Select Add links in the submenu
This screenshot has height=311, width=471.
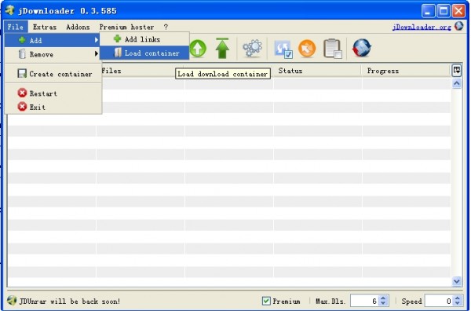coord(144,39)
